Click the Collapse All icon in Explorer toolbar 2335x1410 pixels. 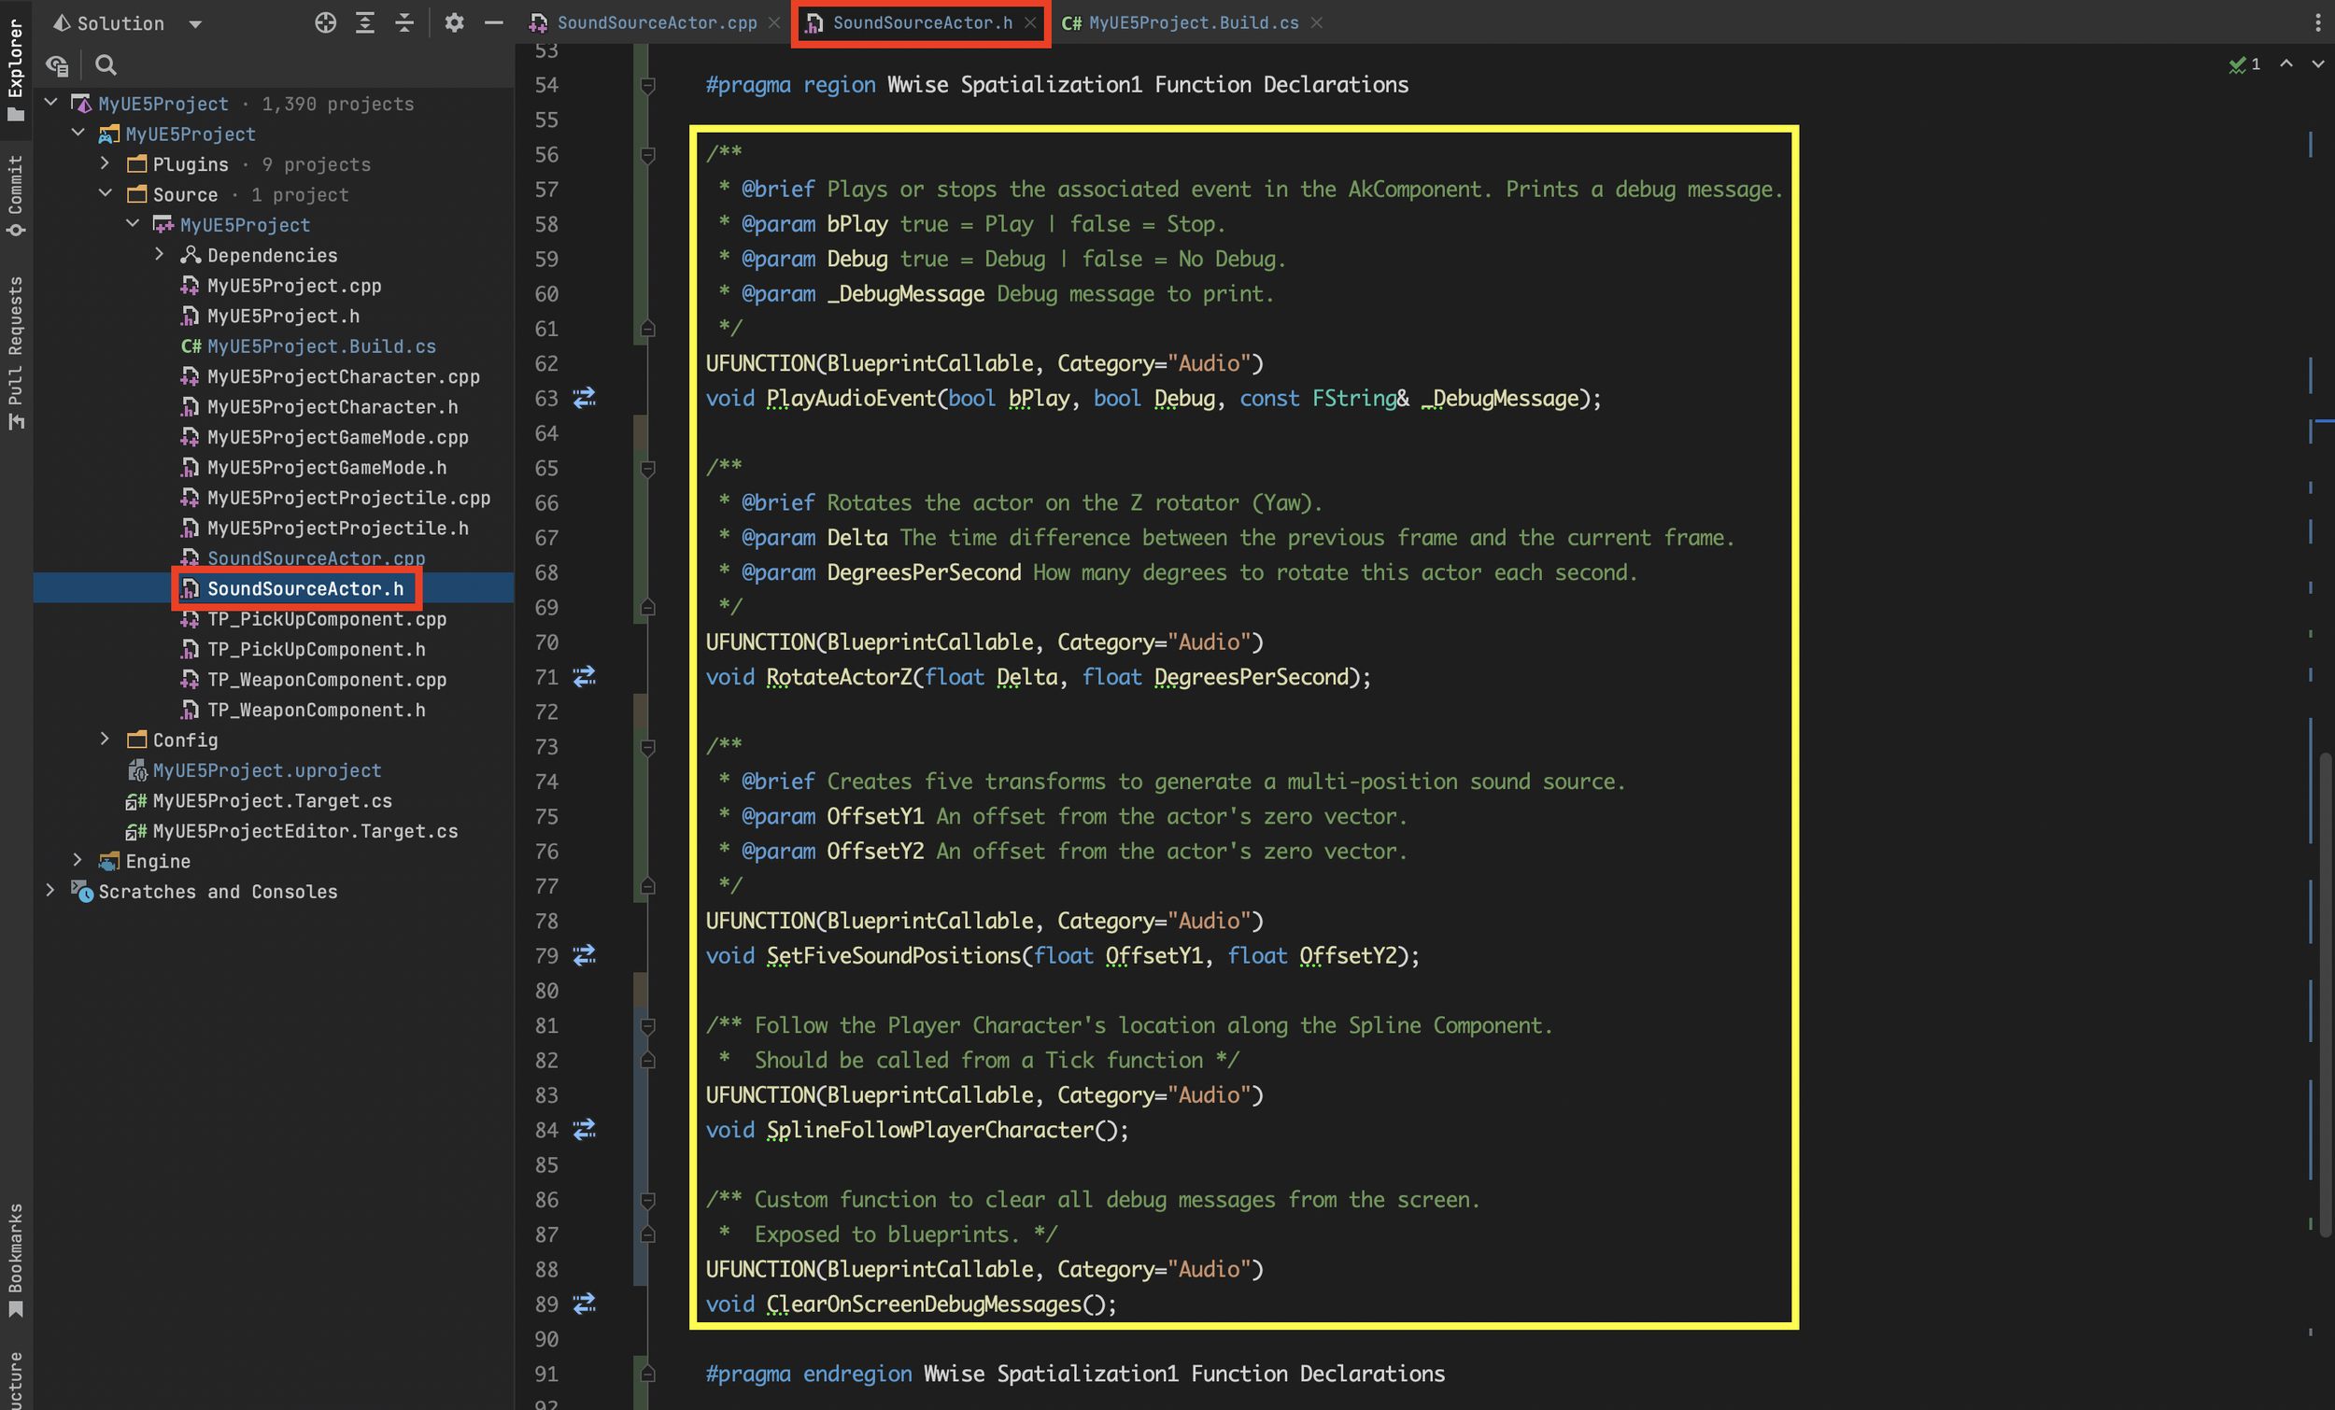pyautogui.click(x=404, y=22)
